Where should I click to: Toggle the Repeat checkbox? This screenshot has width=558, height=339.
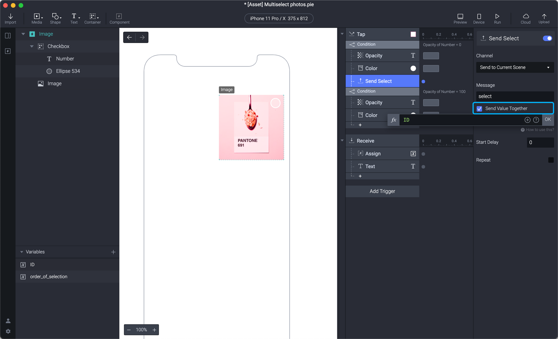coord(551,160)
